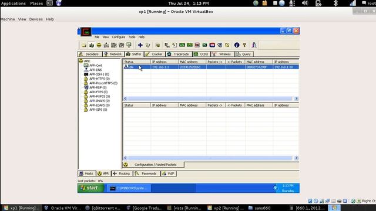The image size is (376, 211).
Task: Open the APR bottom tab
Action: pos(103,173)
